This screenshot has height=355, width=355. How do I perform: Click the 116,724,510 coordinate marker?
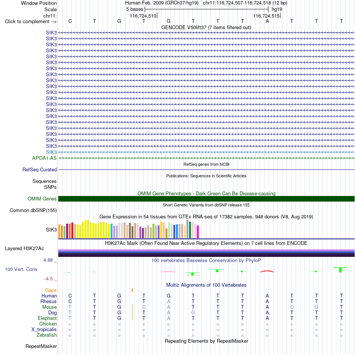pyautogui.click(x=143, y=16)
